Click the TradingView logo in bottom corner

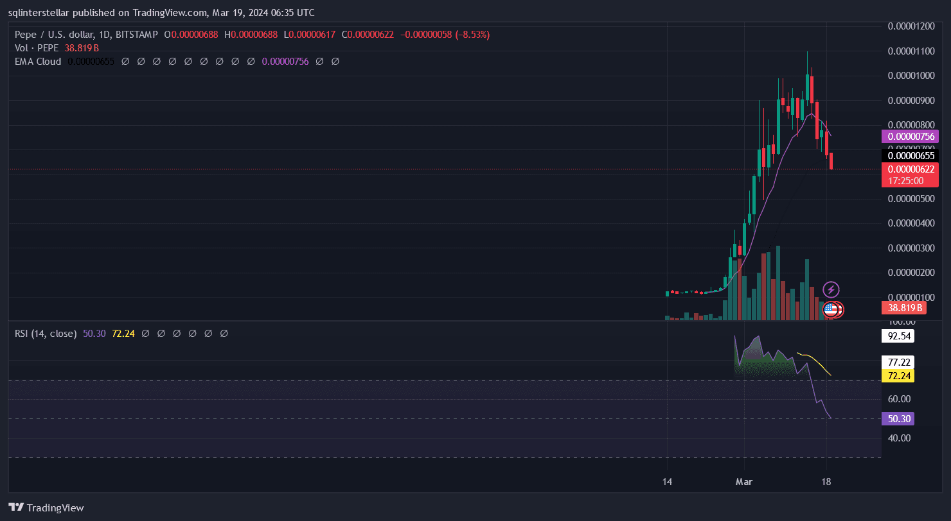click(x=46, y=508)
